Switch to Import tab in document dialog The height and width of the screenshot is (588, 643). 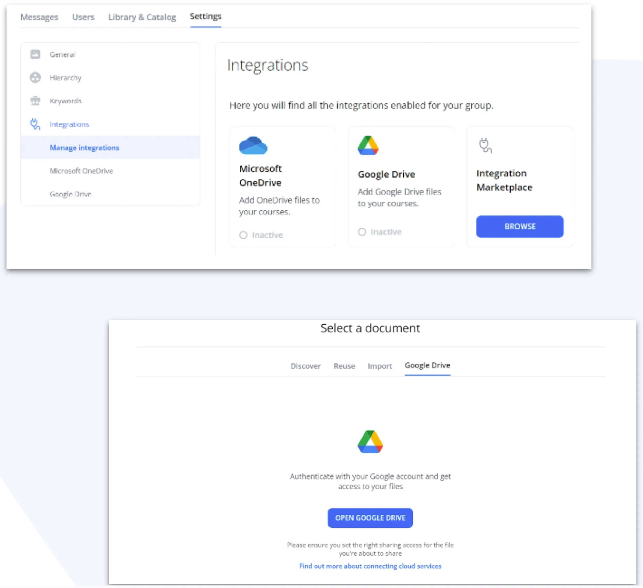[x=380, y=366]
